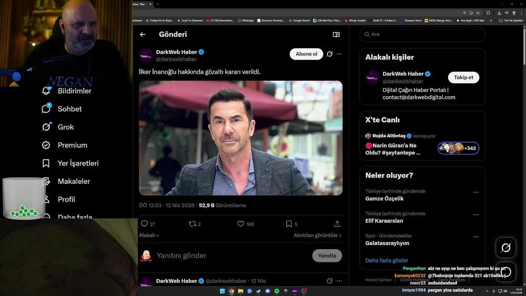Expand the Alakalı sort dropdown
This screenshot has height=296, width=526.
pos(149,235)
